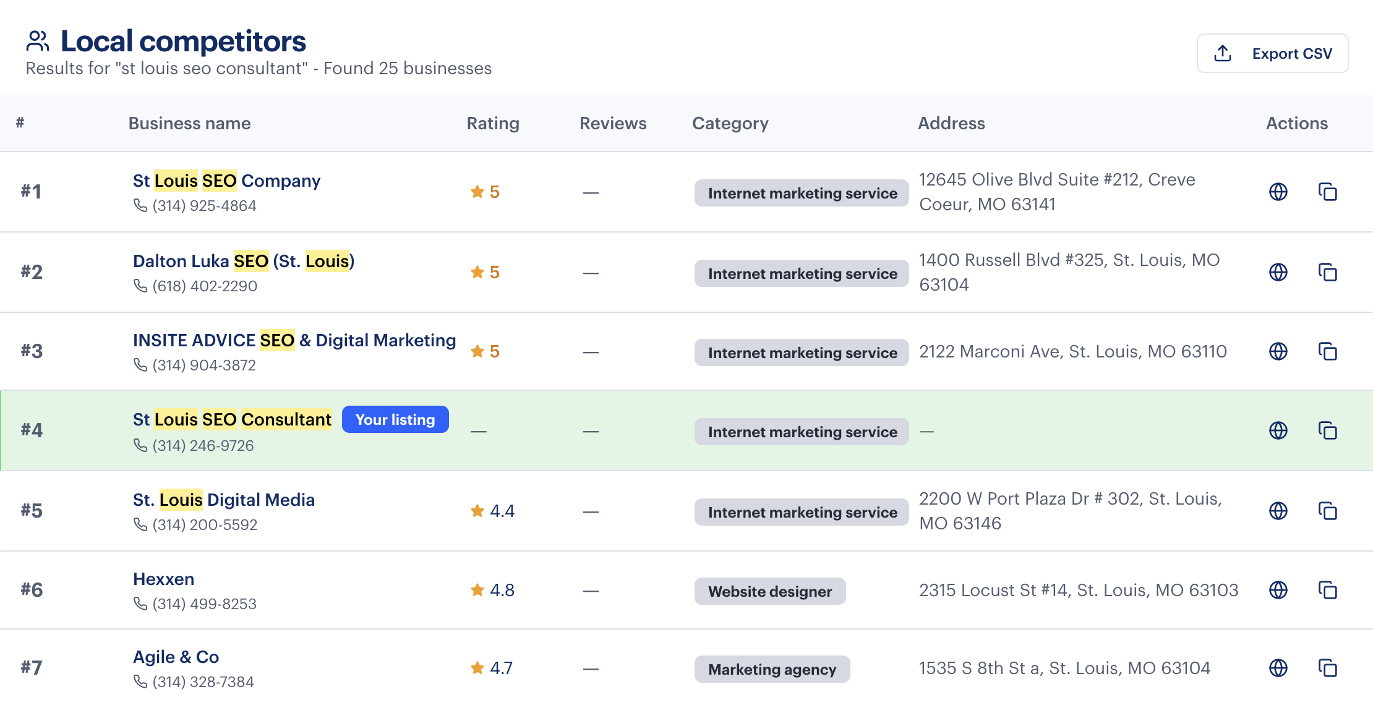Open the website globe icon for St Louis SEO Company
The height and width of the screenshot is (705, 1373).
click(1278, 192)
